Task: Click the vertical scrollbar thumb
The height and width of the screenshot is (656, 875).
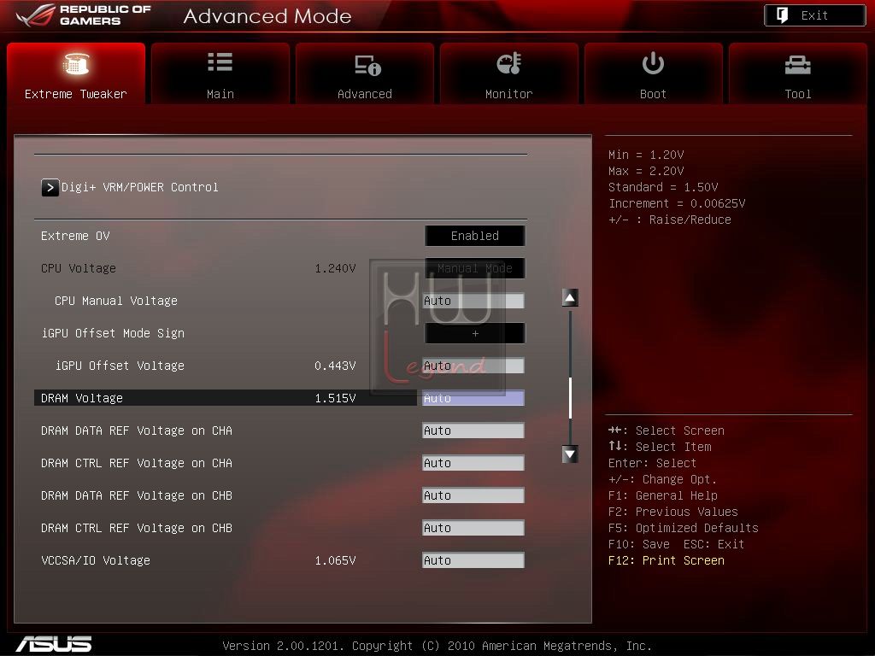Action: [x=570, y=398]
